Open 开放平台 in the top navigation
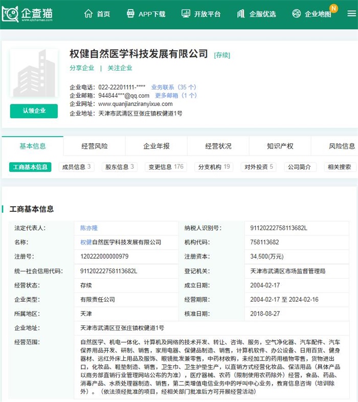Image resolution: width=358 pixels, height=402 pixels. coord(207,14)
